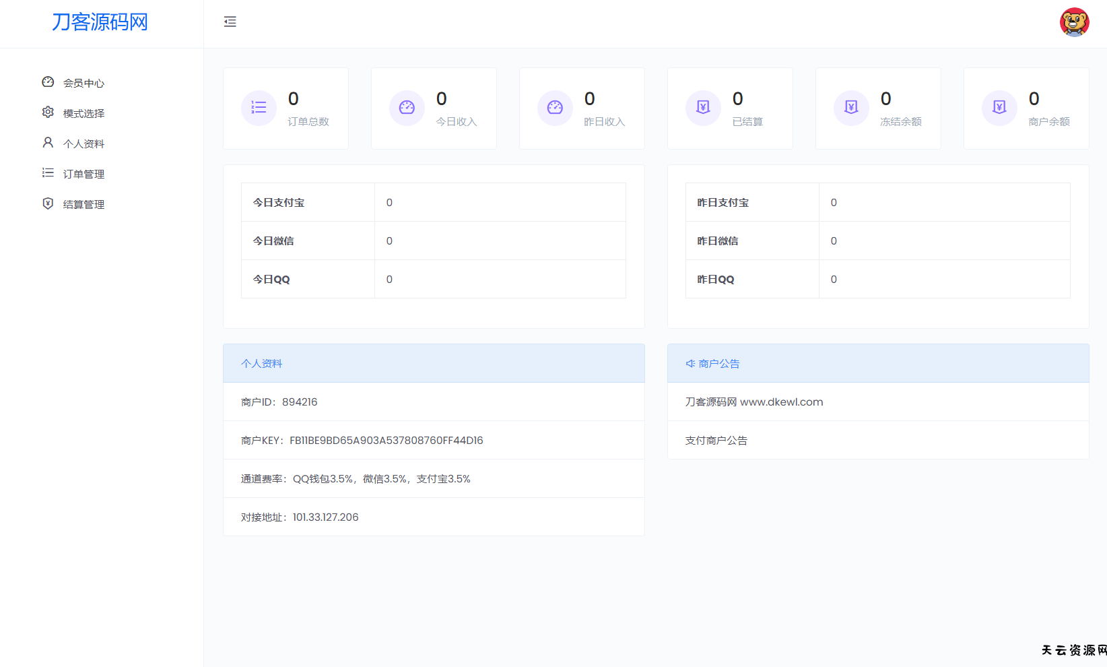Open the user avatar menu

[x=1074, y=22]
